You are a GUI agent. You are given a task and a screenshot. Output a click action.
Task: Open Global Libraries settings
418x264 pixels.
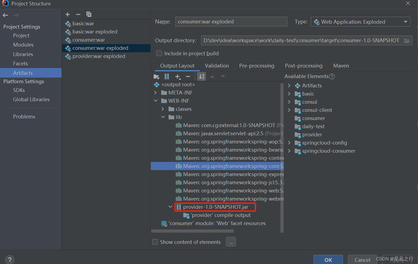click(31, 100)
